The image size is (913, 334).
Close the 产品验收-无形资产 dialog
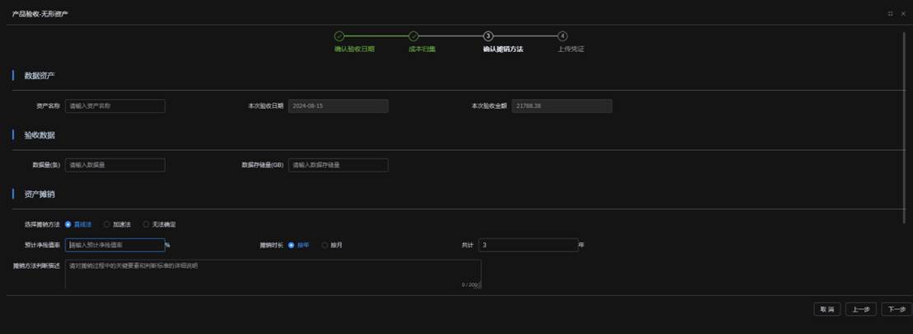pos(902,14)
